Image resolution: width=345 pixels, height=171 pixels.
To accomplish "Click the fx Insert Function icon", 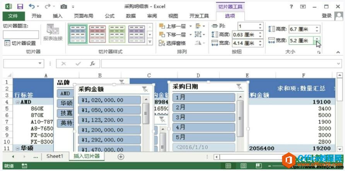I will coord(92,63).
